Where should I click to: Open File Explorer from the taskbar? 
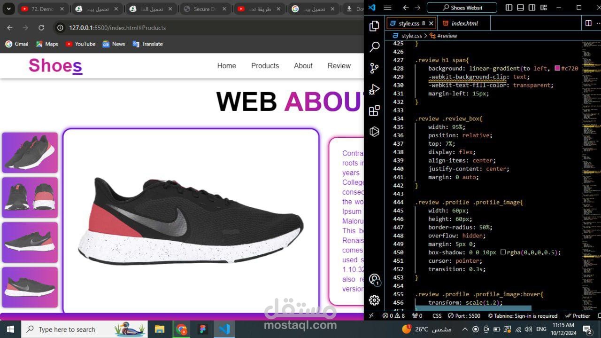[159, 329]
